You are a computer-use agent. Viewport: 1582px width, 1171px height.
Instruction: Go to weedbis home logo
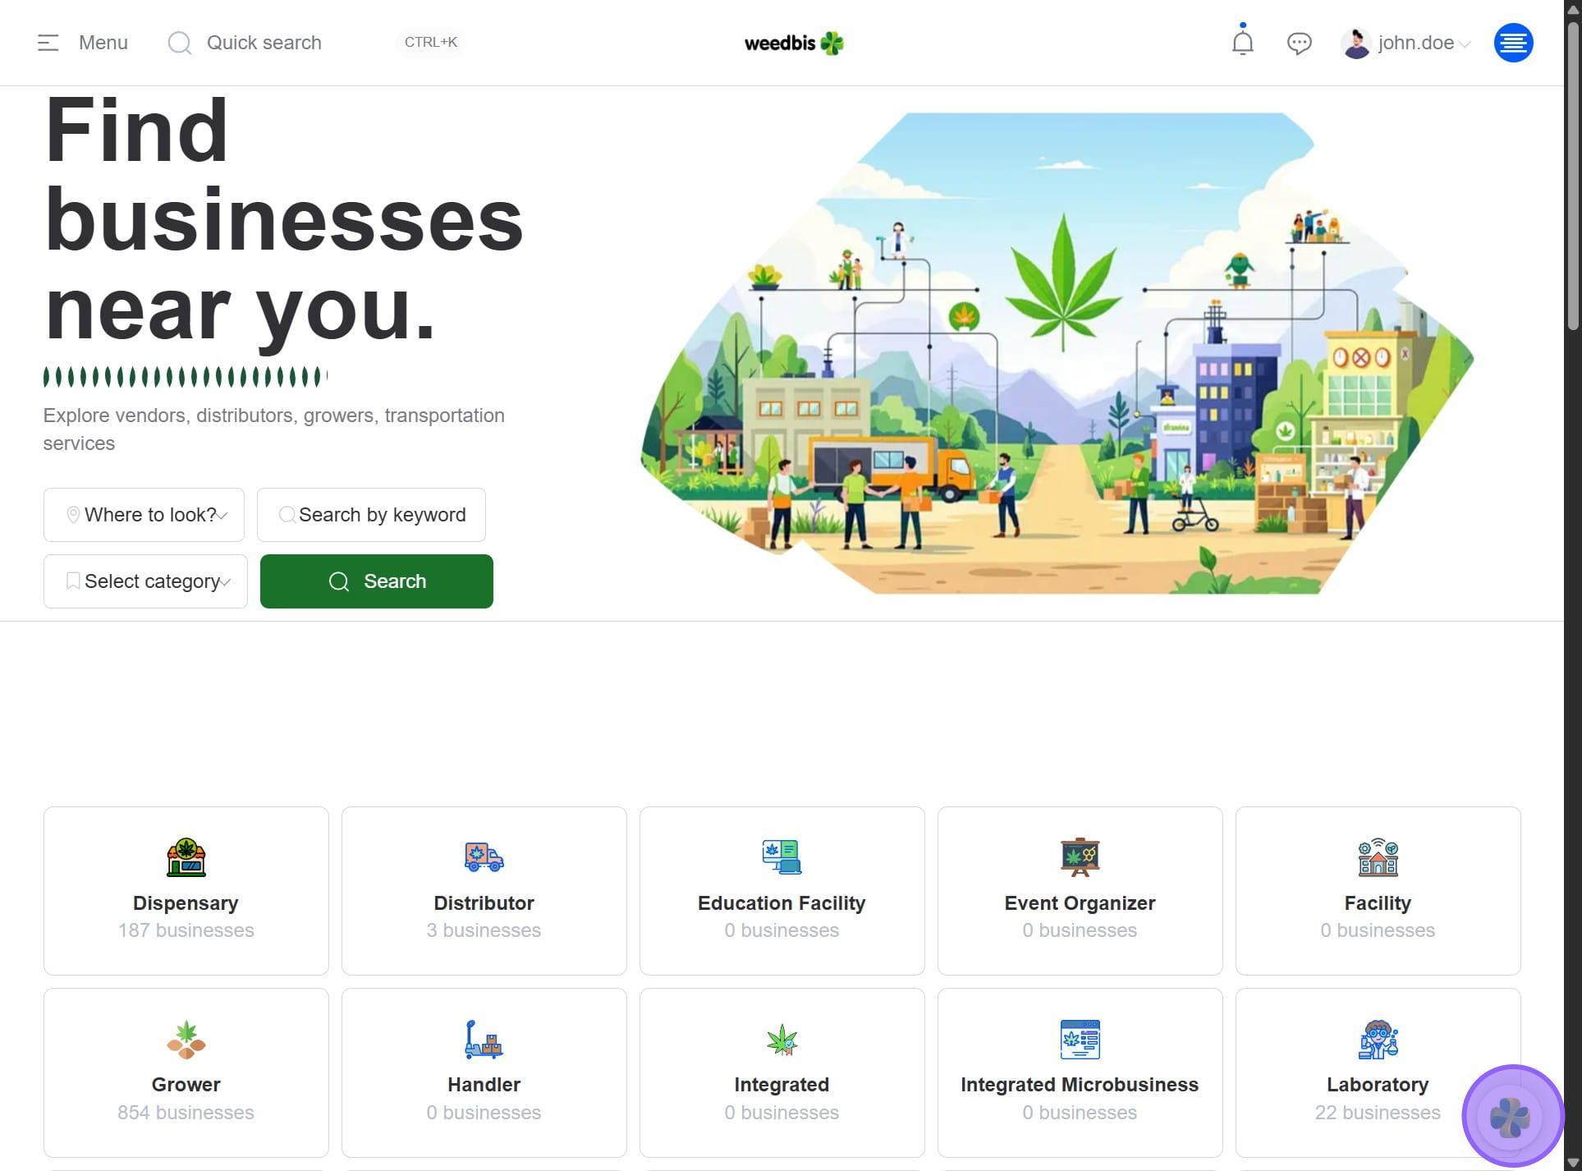tap(793, 43)
